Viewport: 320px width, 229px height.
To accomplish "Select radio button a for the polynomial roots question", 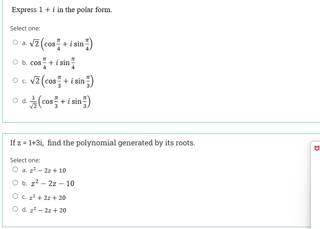I will [15, 169].
